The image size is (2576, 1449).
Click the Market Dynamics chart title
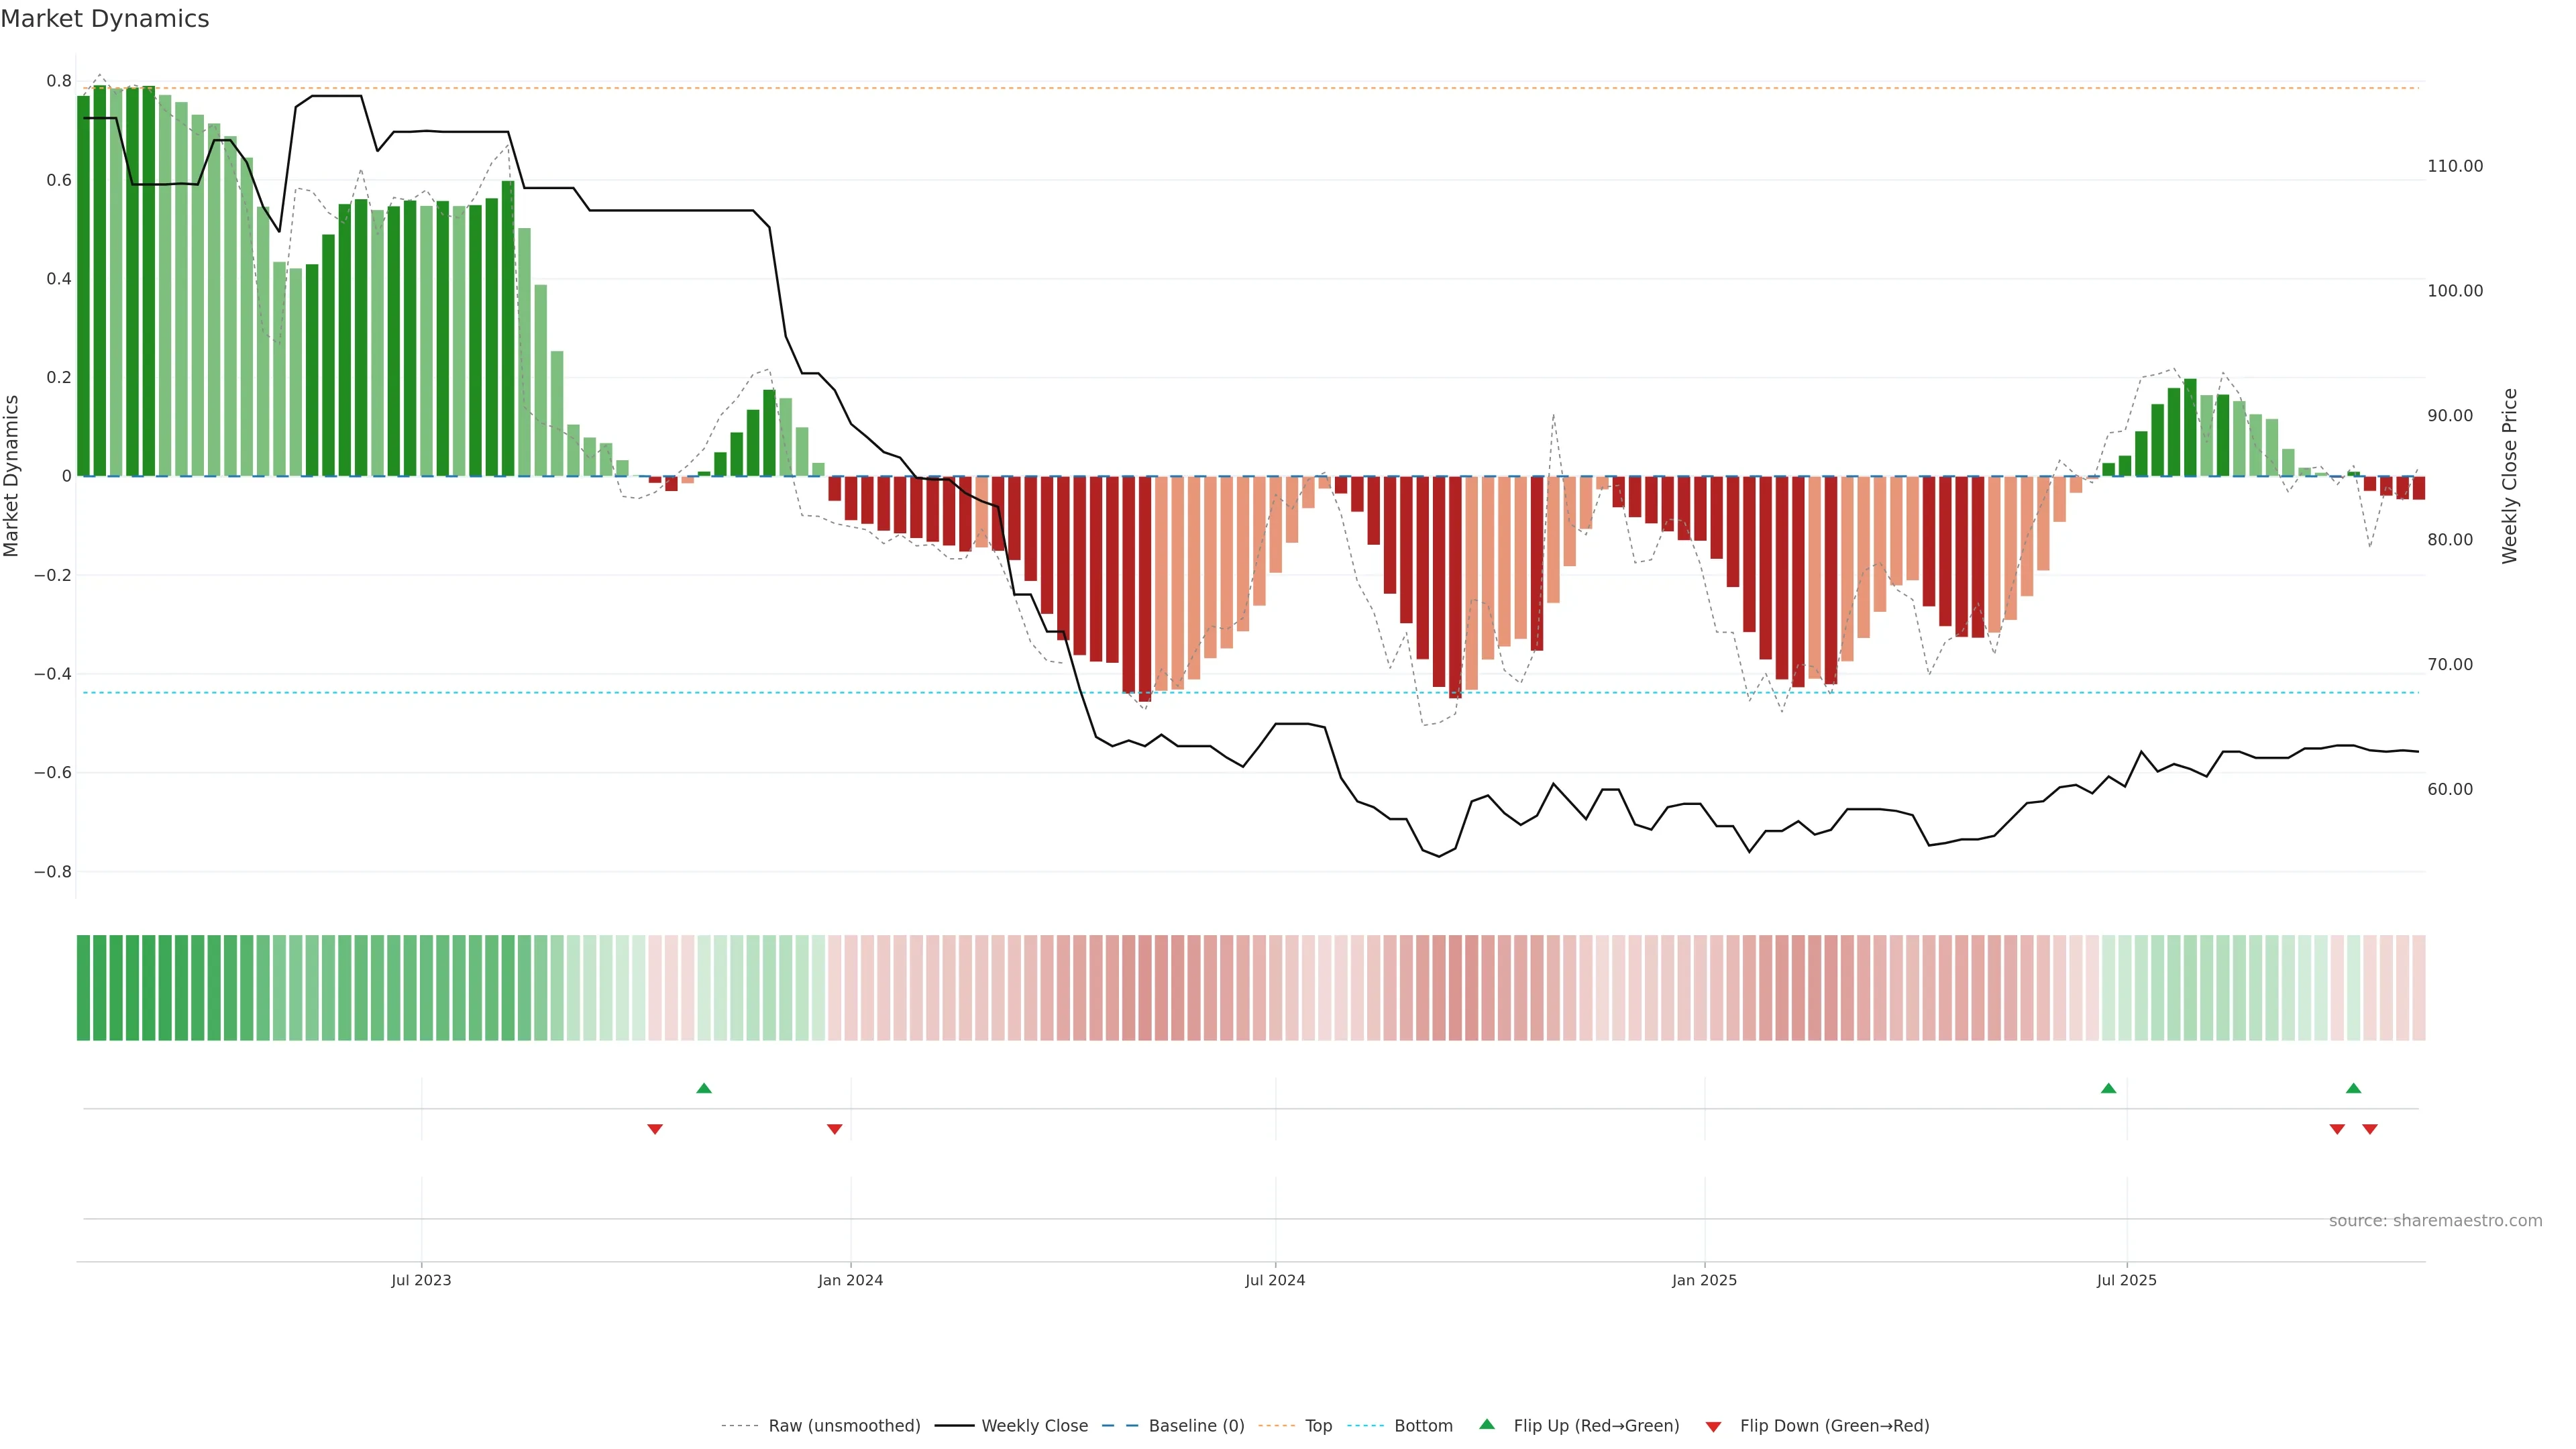(105, 19)
